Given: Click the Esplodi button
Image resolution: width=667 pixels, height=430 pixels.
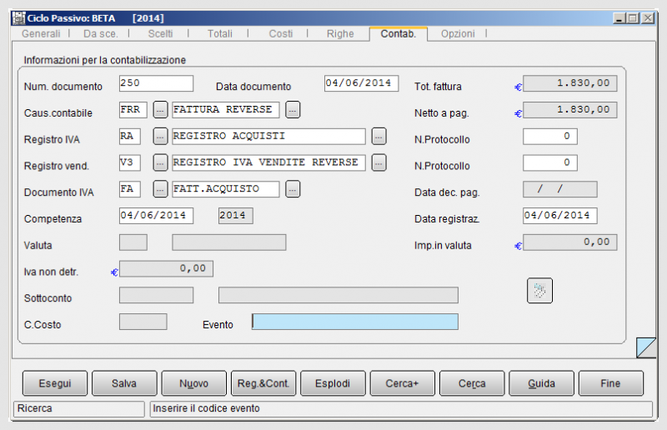Looking at the screenshot, I should (333, 383).
